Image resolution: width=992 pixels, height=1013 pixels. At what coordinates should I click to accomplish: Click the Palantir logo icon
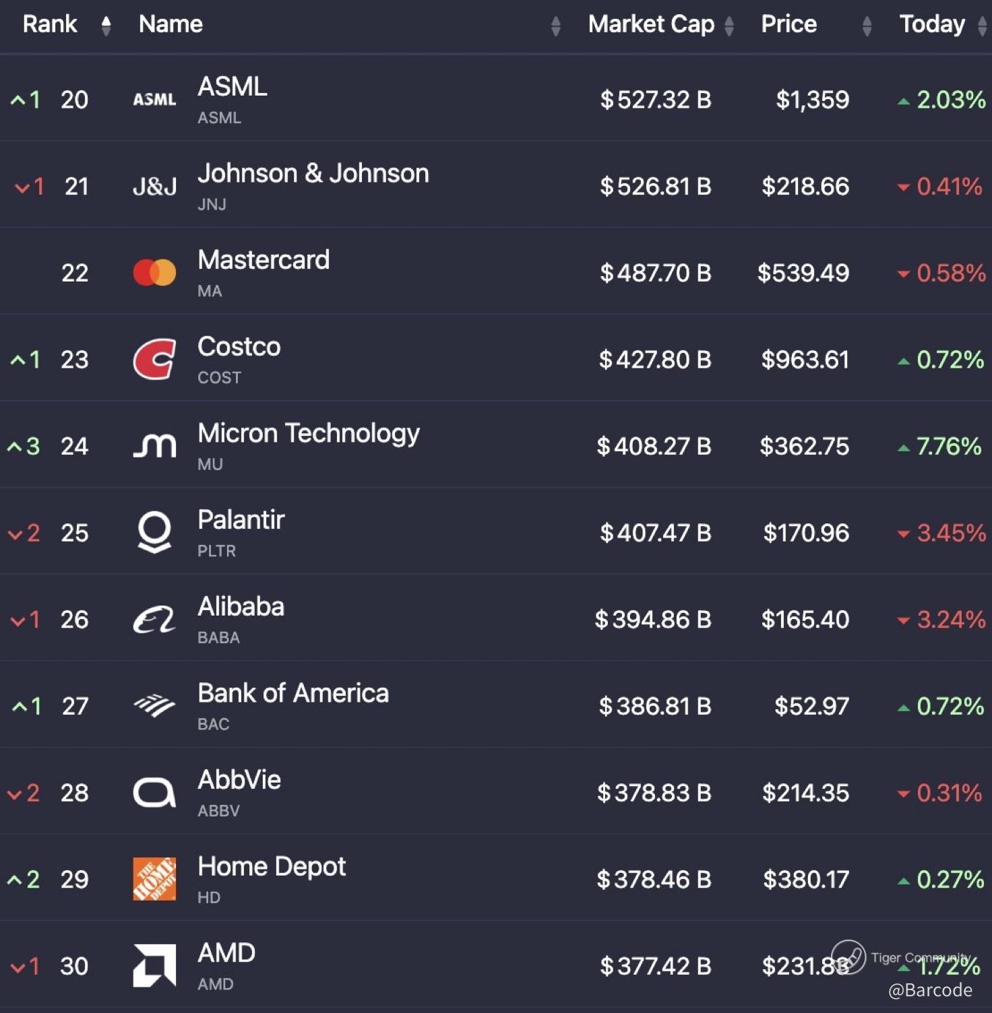click(x=154, y=532)
